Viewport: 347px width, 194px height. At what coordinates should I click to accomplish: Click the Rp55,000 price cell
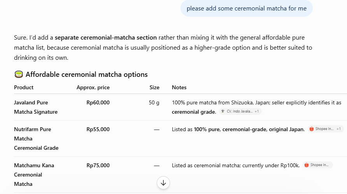tap(98, 129)
